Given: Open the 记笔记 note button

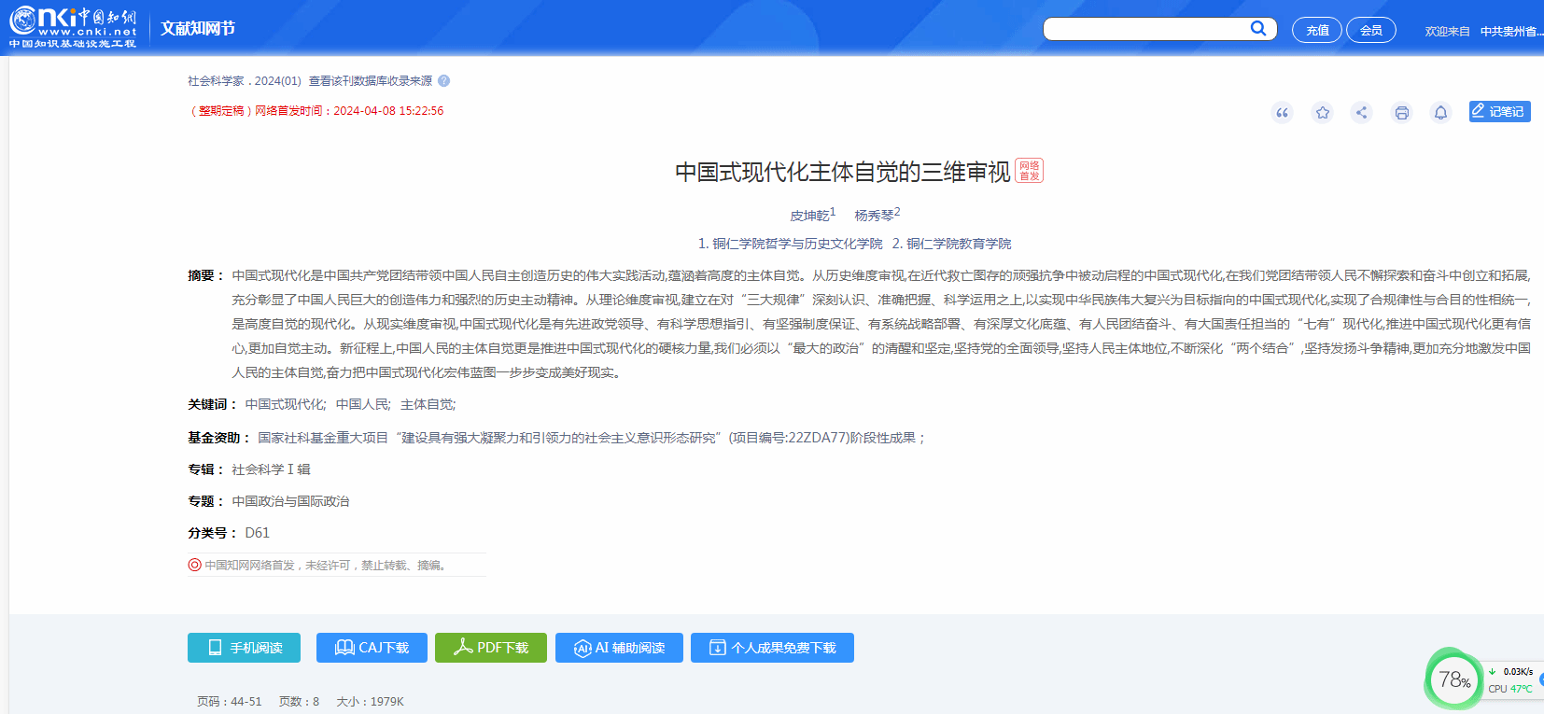Looking at the screenshot, I should click(x=1499, y=112).
